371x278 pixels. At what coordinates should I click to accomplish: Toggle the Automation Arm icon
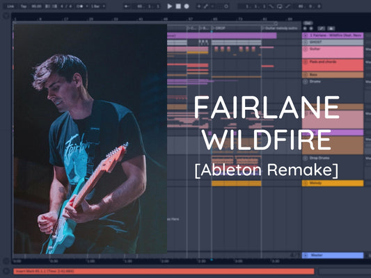click(206, 6)
